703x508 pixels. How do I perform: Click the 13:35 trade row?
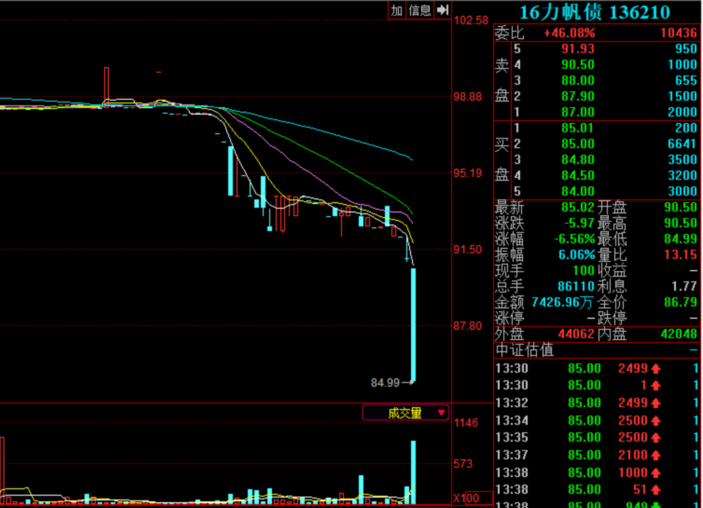(597, 437)
